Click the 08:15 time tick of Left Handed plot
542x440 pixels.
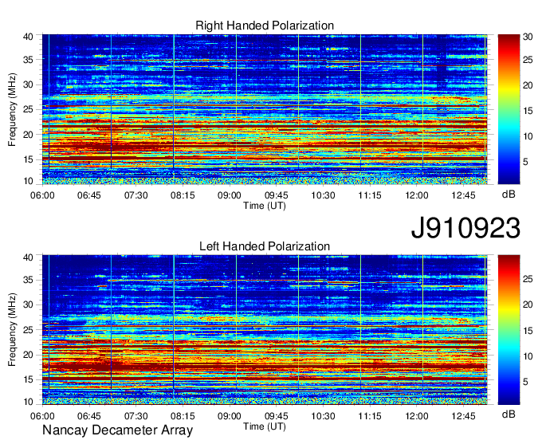(183, 416)
